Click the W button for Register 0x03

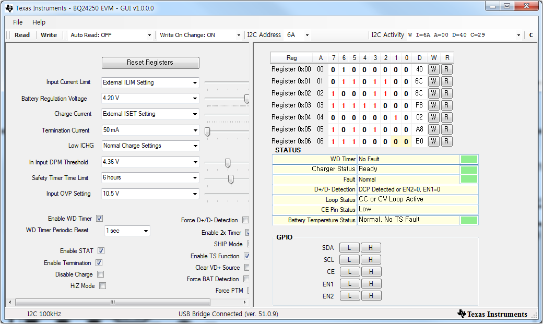pyautogui.click(x=433, y=105)
